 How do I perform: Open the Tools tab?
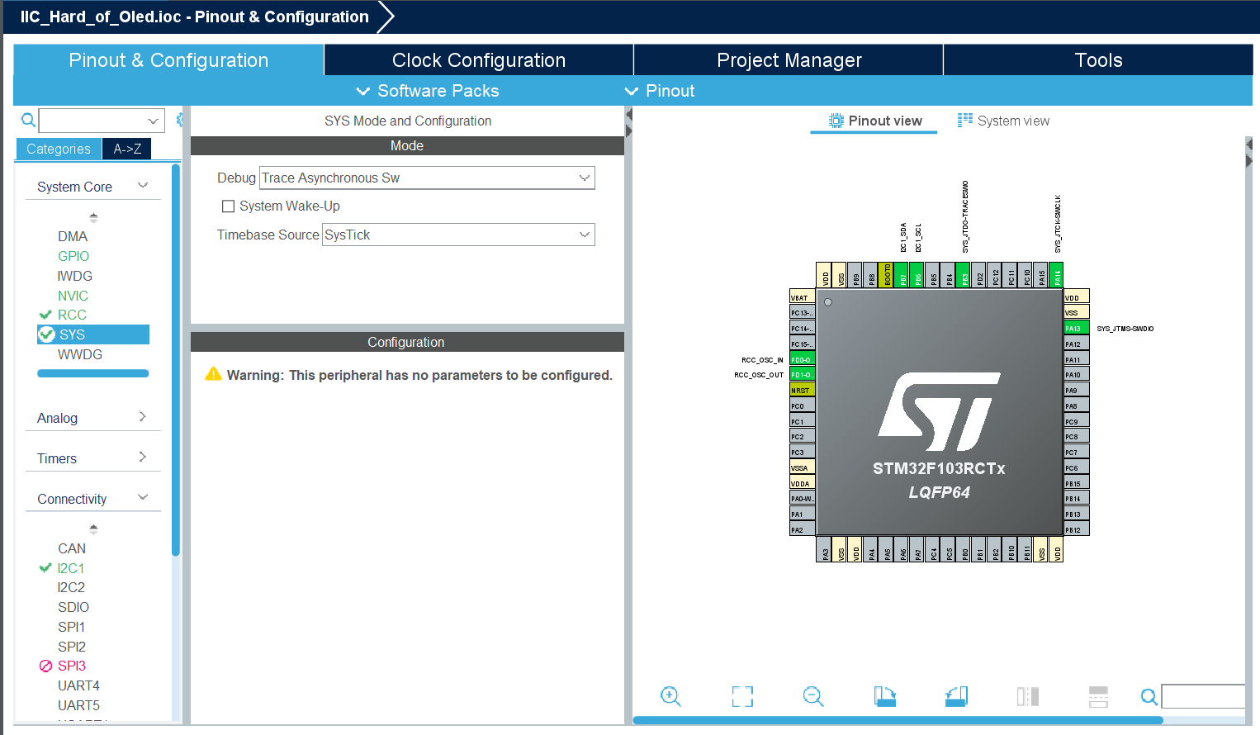pos(1098,60)
